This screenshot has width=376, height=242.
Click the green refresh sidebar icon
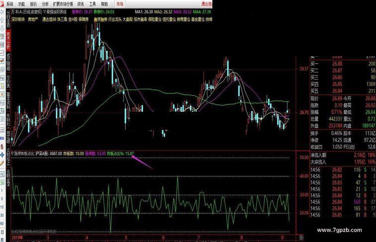(x=2, y=182)
